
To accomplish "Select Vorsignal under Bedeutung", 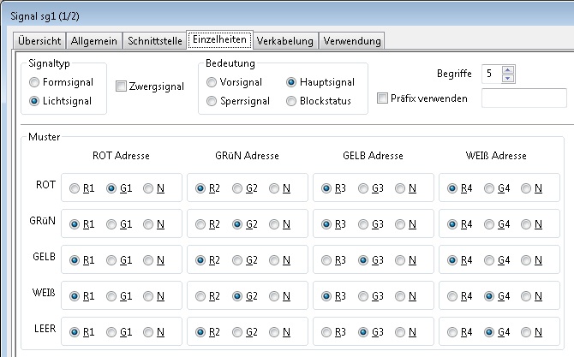I will 212,82.
